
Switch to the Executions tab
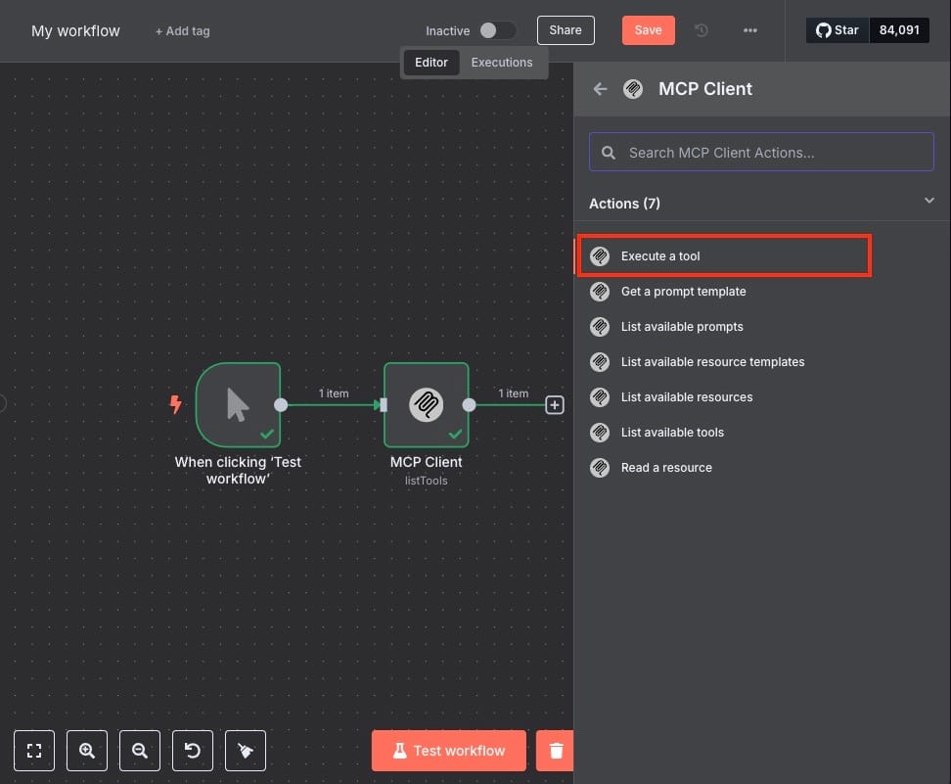502,63
